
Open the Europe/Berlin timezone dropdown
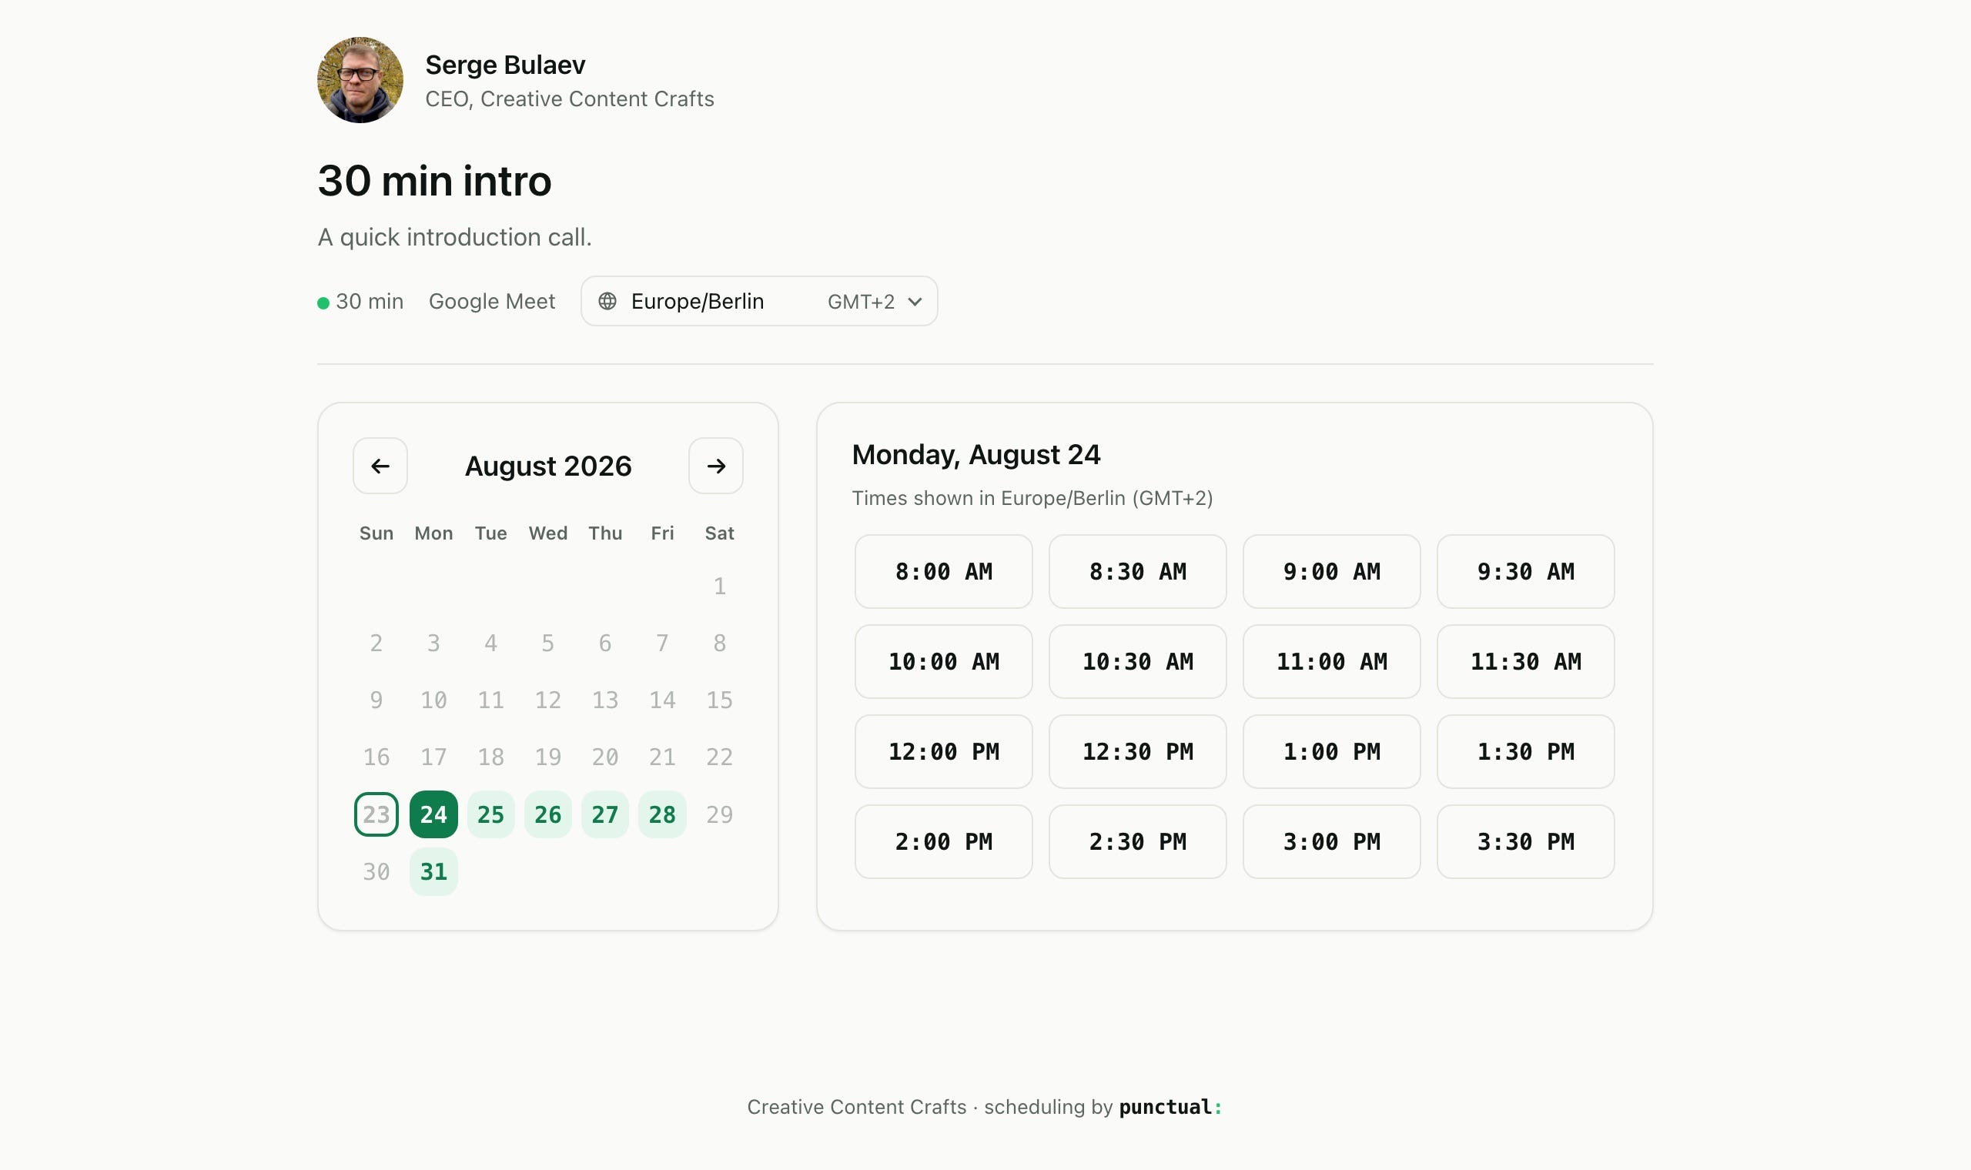pyautogui.click(x=759, y=301)
